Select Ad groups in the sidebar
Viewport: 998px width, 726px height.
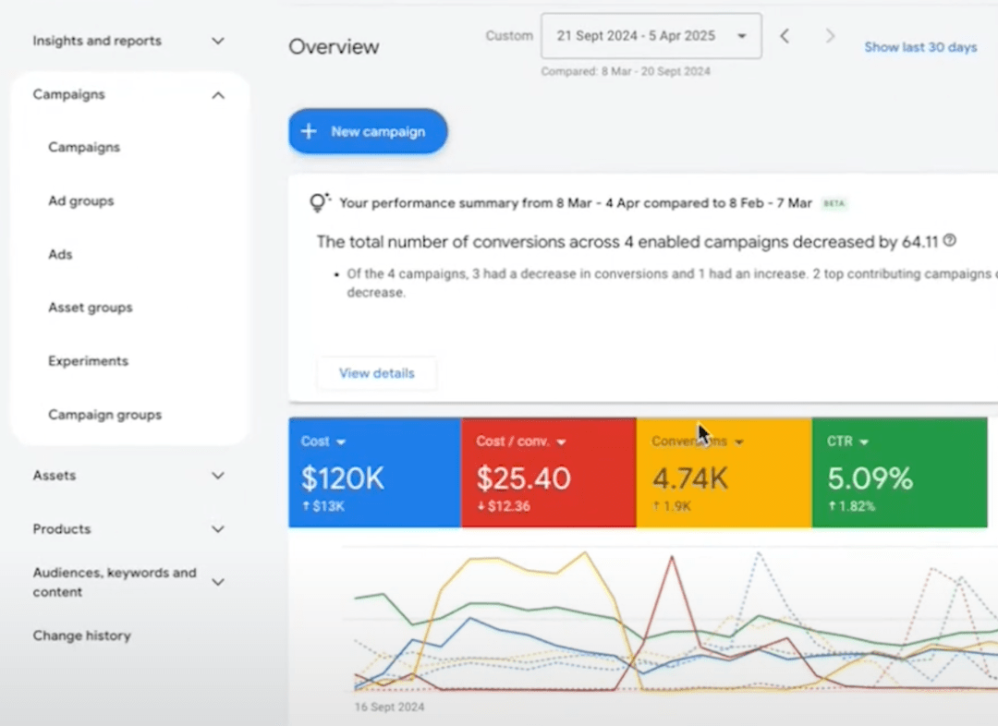coord(80,200)
